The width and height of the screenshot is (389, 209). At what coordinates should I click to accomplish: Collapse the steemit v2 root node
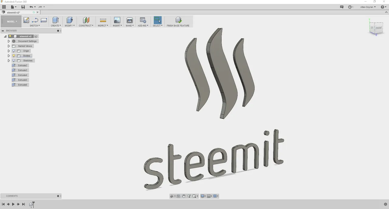pos(5,36)
